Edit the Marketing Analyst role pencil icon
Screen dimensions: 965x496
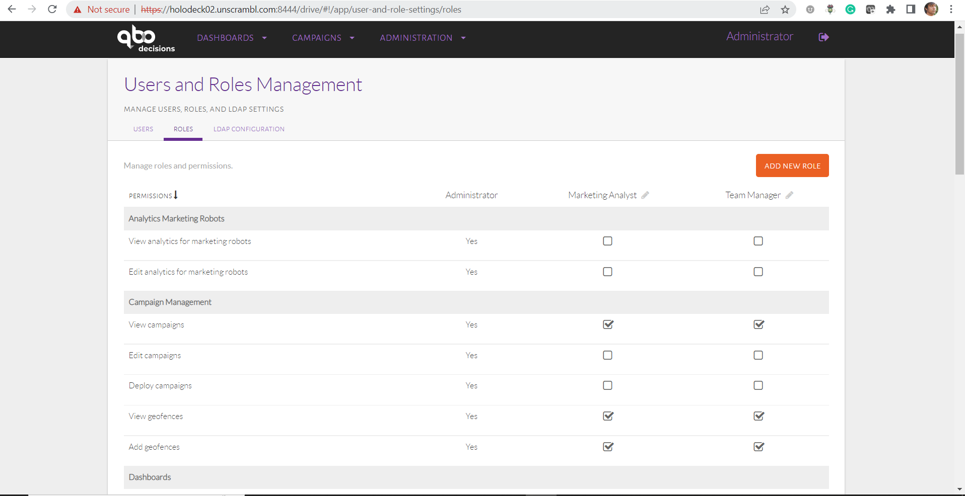645,195
